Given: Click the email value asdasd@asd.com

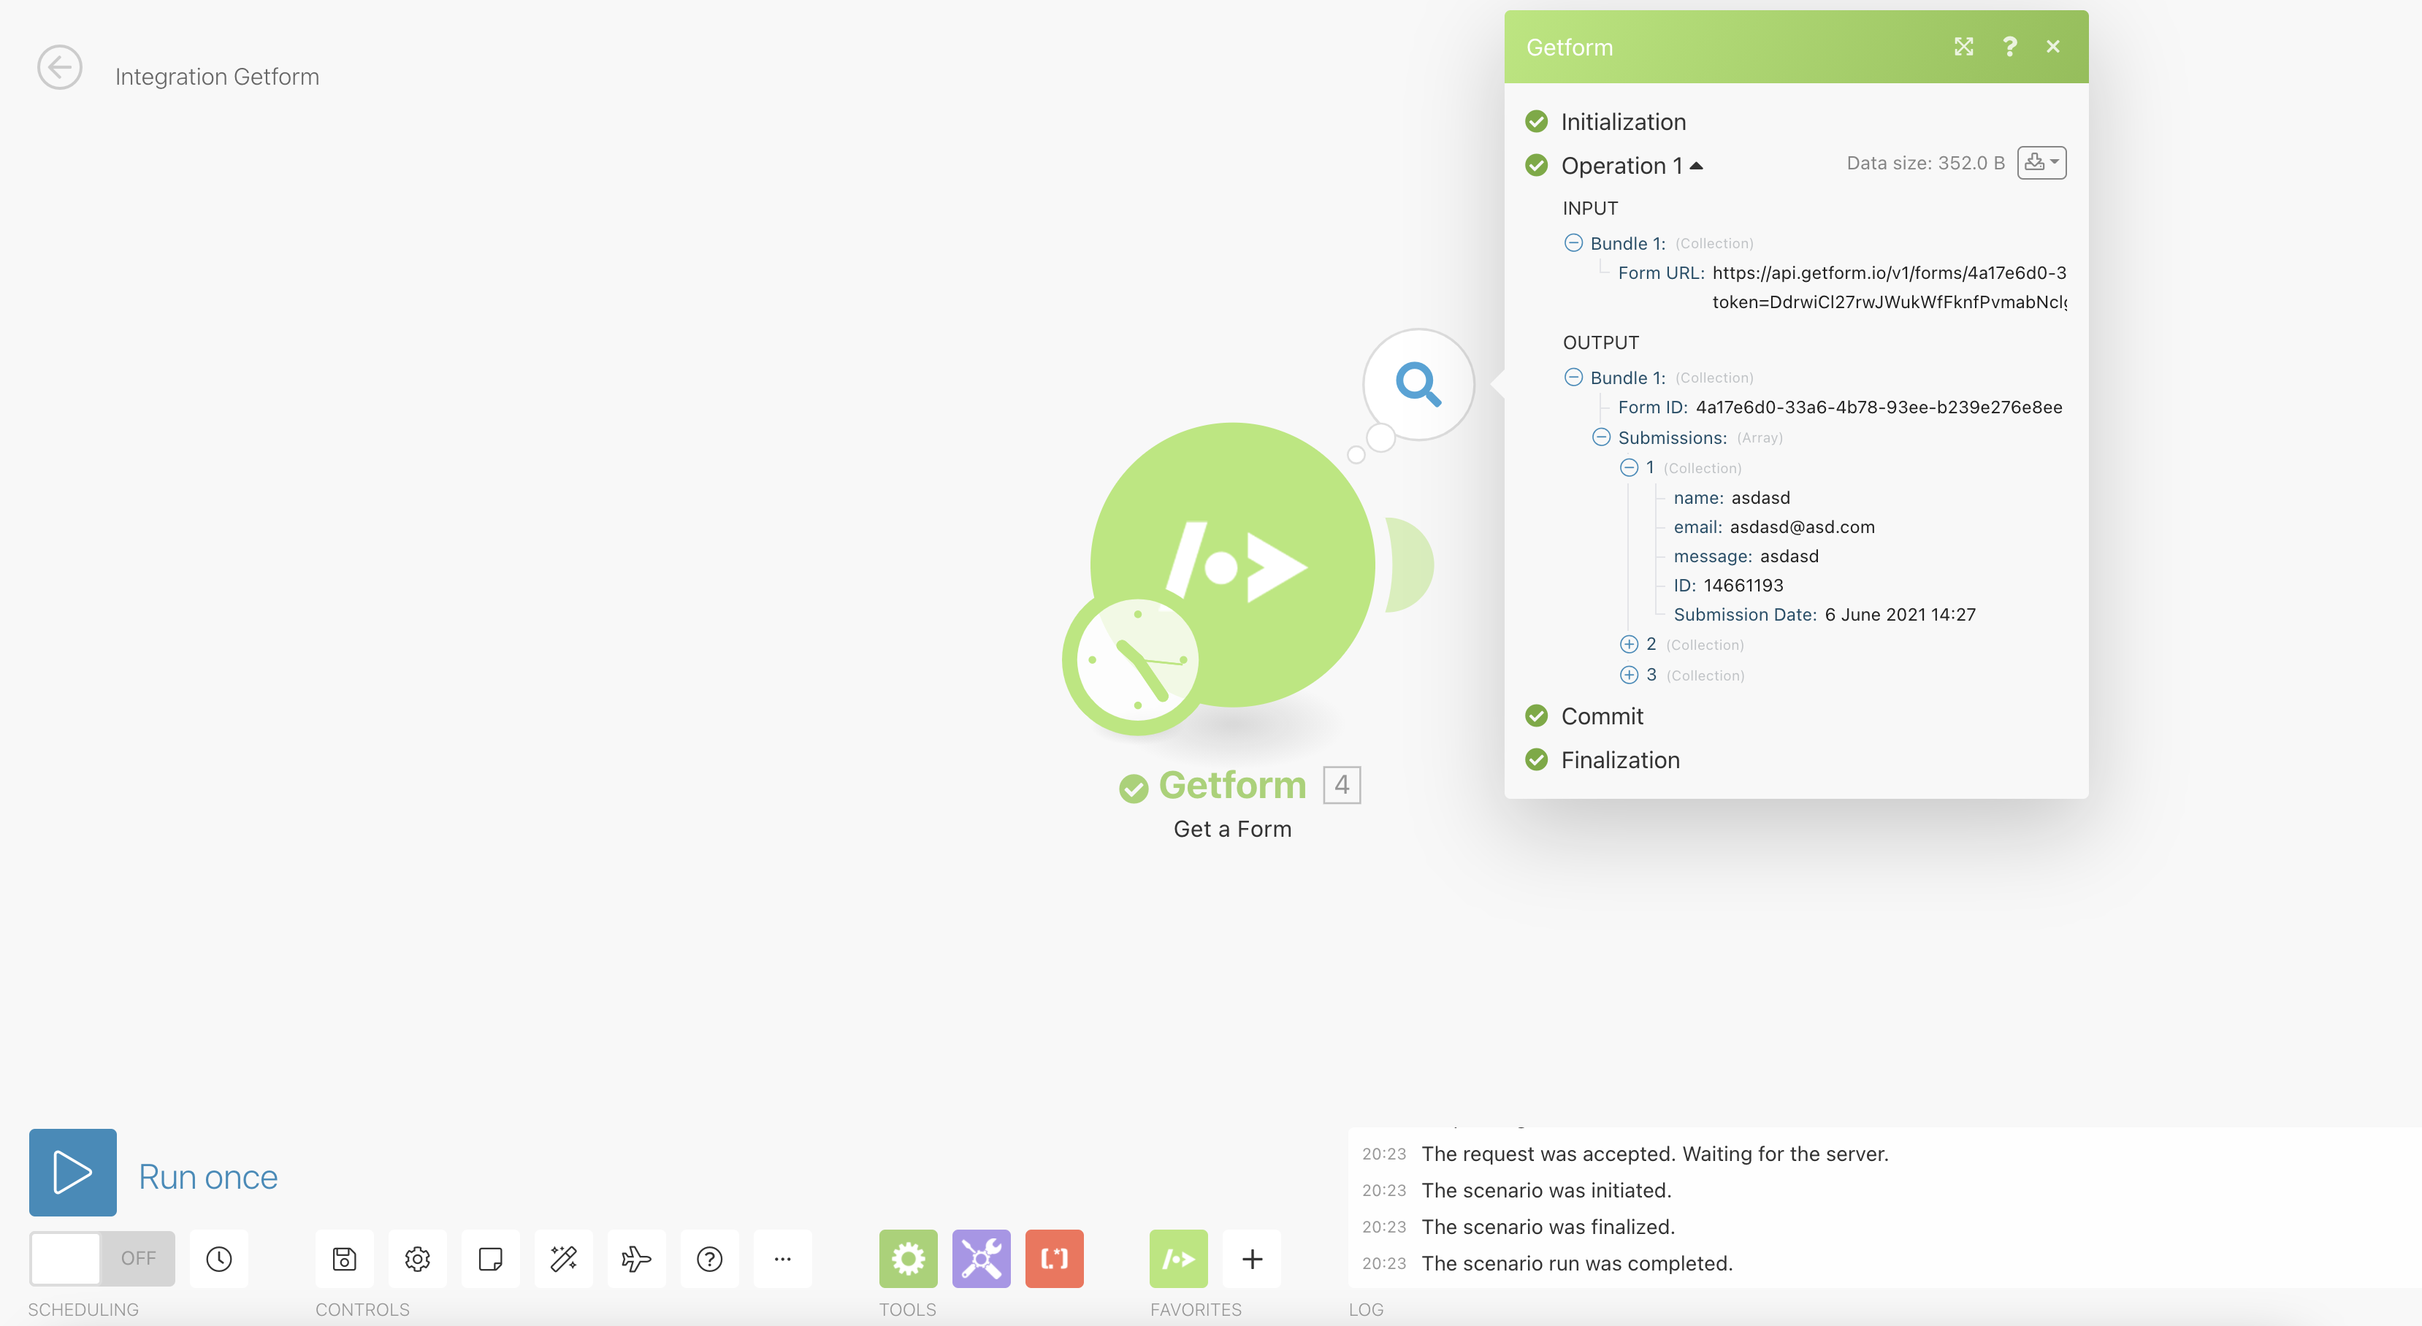Looking at the screenshot, I should click(1803, 527).
